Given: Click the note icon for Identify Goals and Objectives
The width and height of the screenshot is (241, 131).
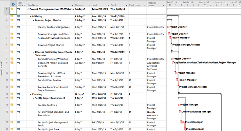Looking at the screenshot, I should (x=12, y=27).
